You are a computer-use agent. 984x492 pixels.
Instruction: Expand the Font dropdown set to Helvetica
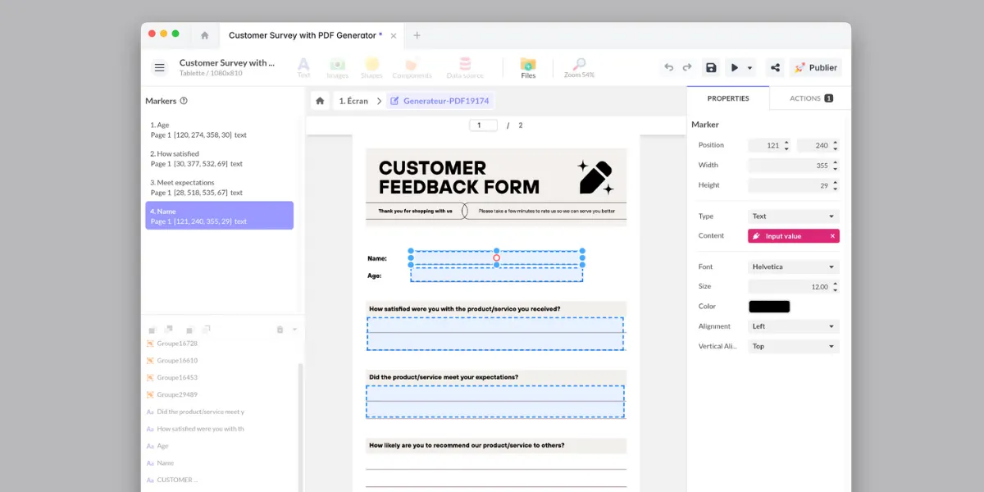[793, 267]
